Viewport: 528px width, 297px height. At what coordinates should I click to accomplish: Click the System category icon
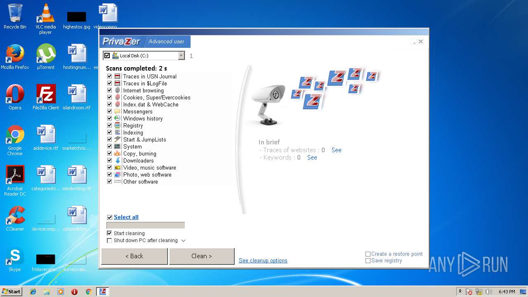click(x=118, y=146)
